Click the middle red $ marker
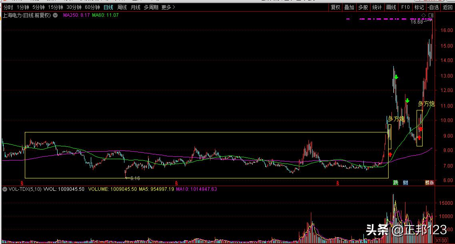The width and height of the screenshot is (455, 244). (x=176, y=183)
